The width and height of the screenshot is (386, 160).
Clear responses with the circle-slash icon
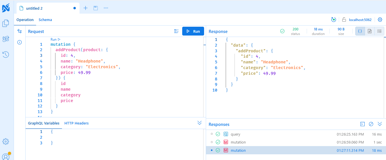point(371,124)
